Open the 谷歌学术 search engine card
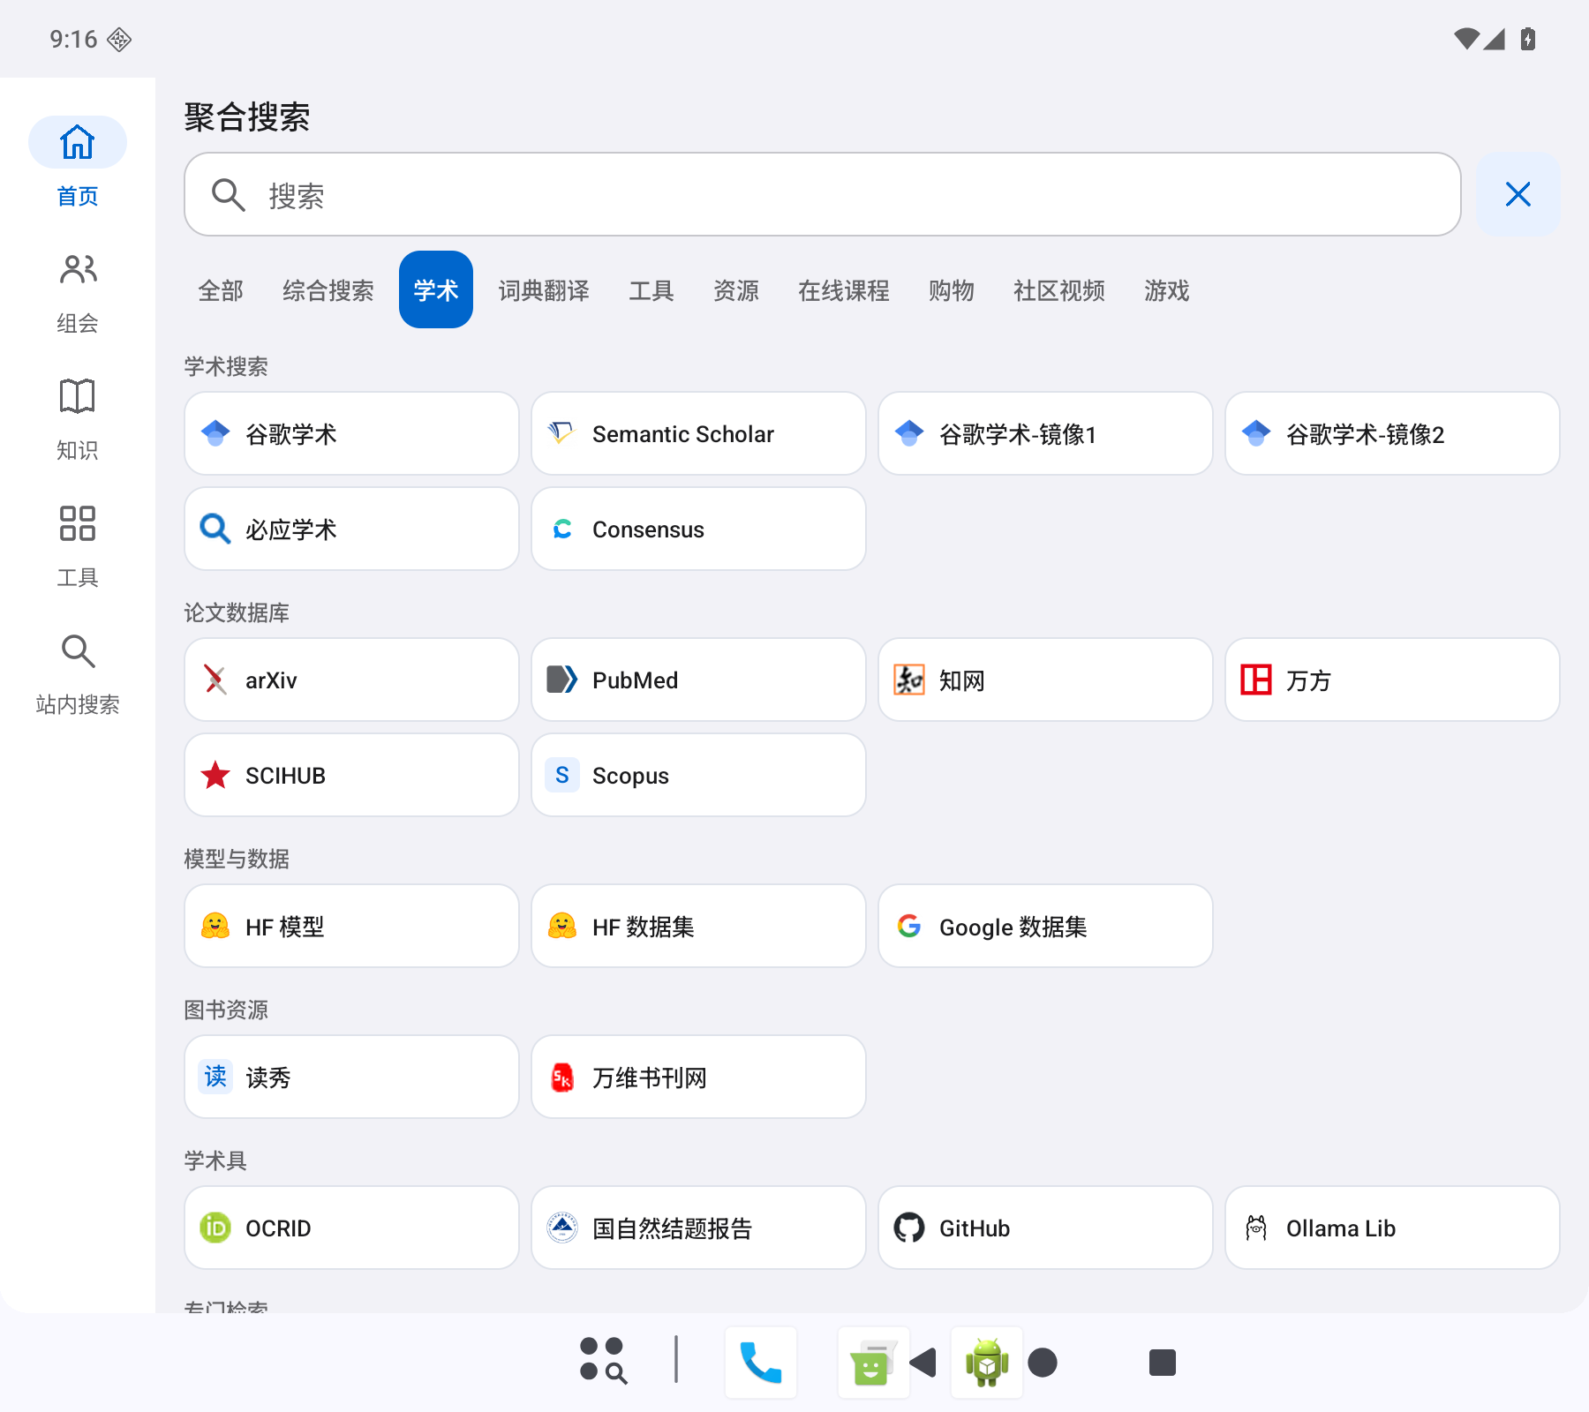This screenshot has height=1412, width=1589. point(351,433)
